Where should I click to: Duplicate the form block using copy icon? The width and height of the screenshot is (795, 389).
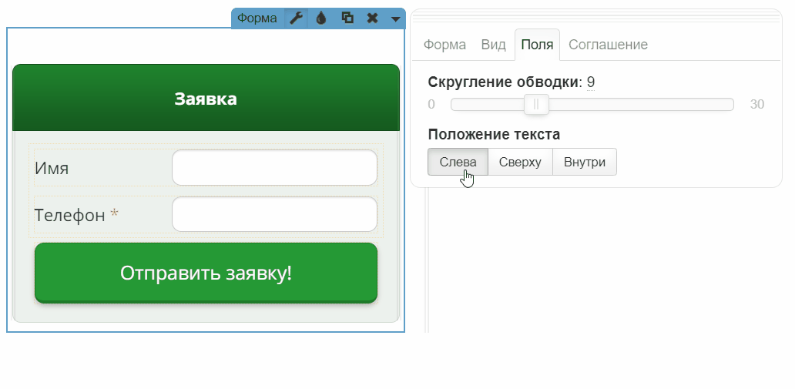(x=347, y=18)
